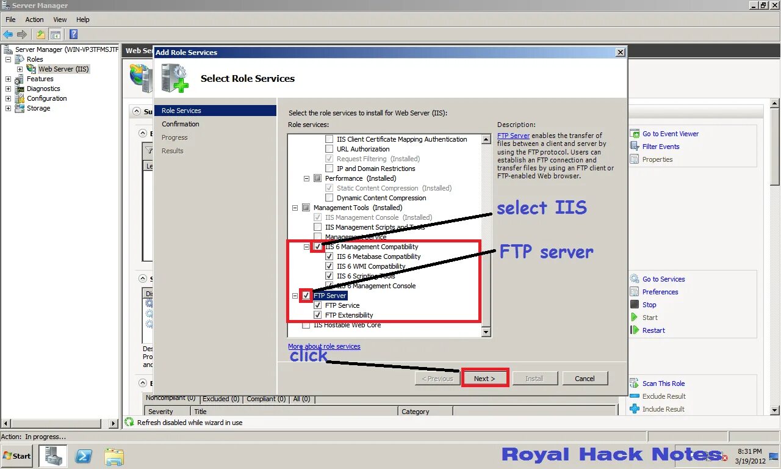781x469 pixels.
Task: Toggle IIS 6 WMI Compatibility checkbox
Action: [x=329, y=266]
